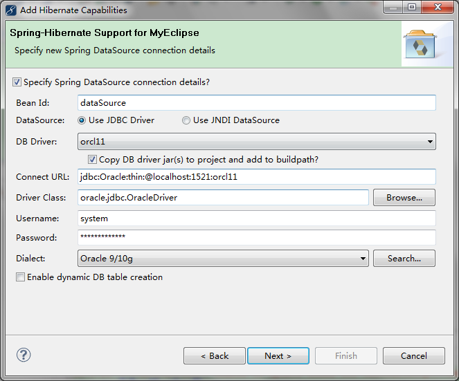This screenshot has width=459, height=381.
Task: Click the disabled Finish button
Action: 346,356
